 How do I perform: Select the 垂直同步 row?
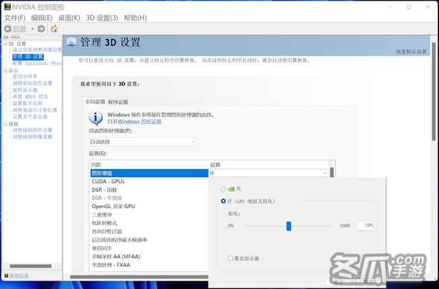click(x=150, y=248)
